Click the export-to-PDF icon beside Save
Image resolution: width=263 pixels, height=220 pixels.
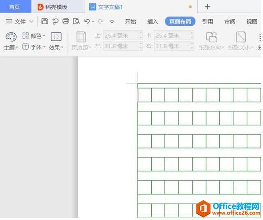[x=55, y=21]
